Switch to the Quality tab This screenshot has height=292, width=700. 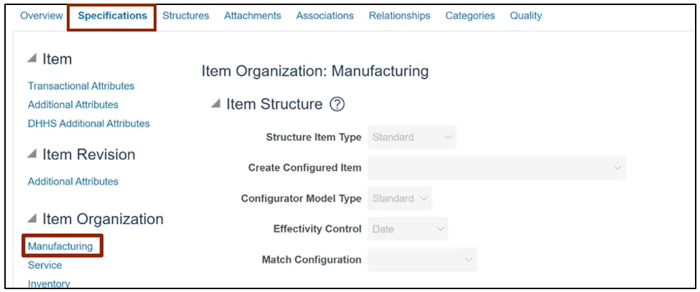526,16
